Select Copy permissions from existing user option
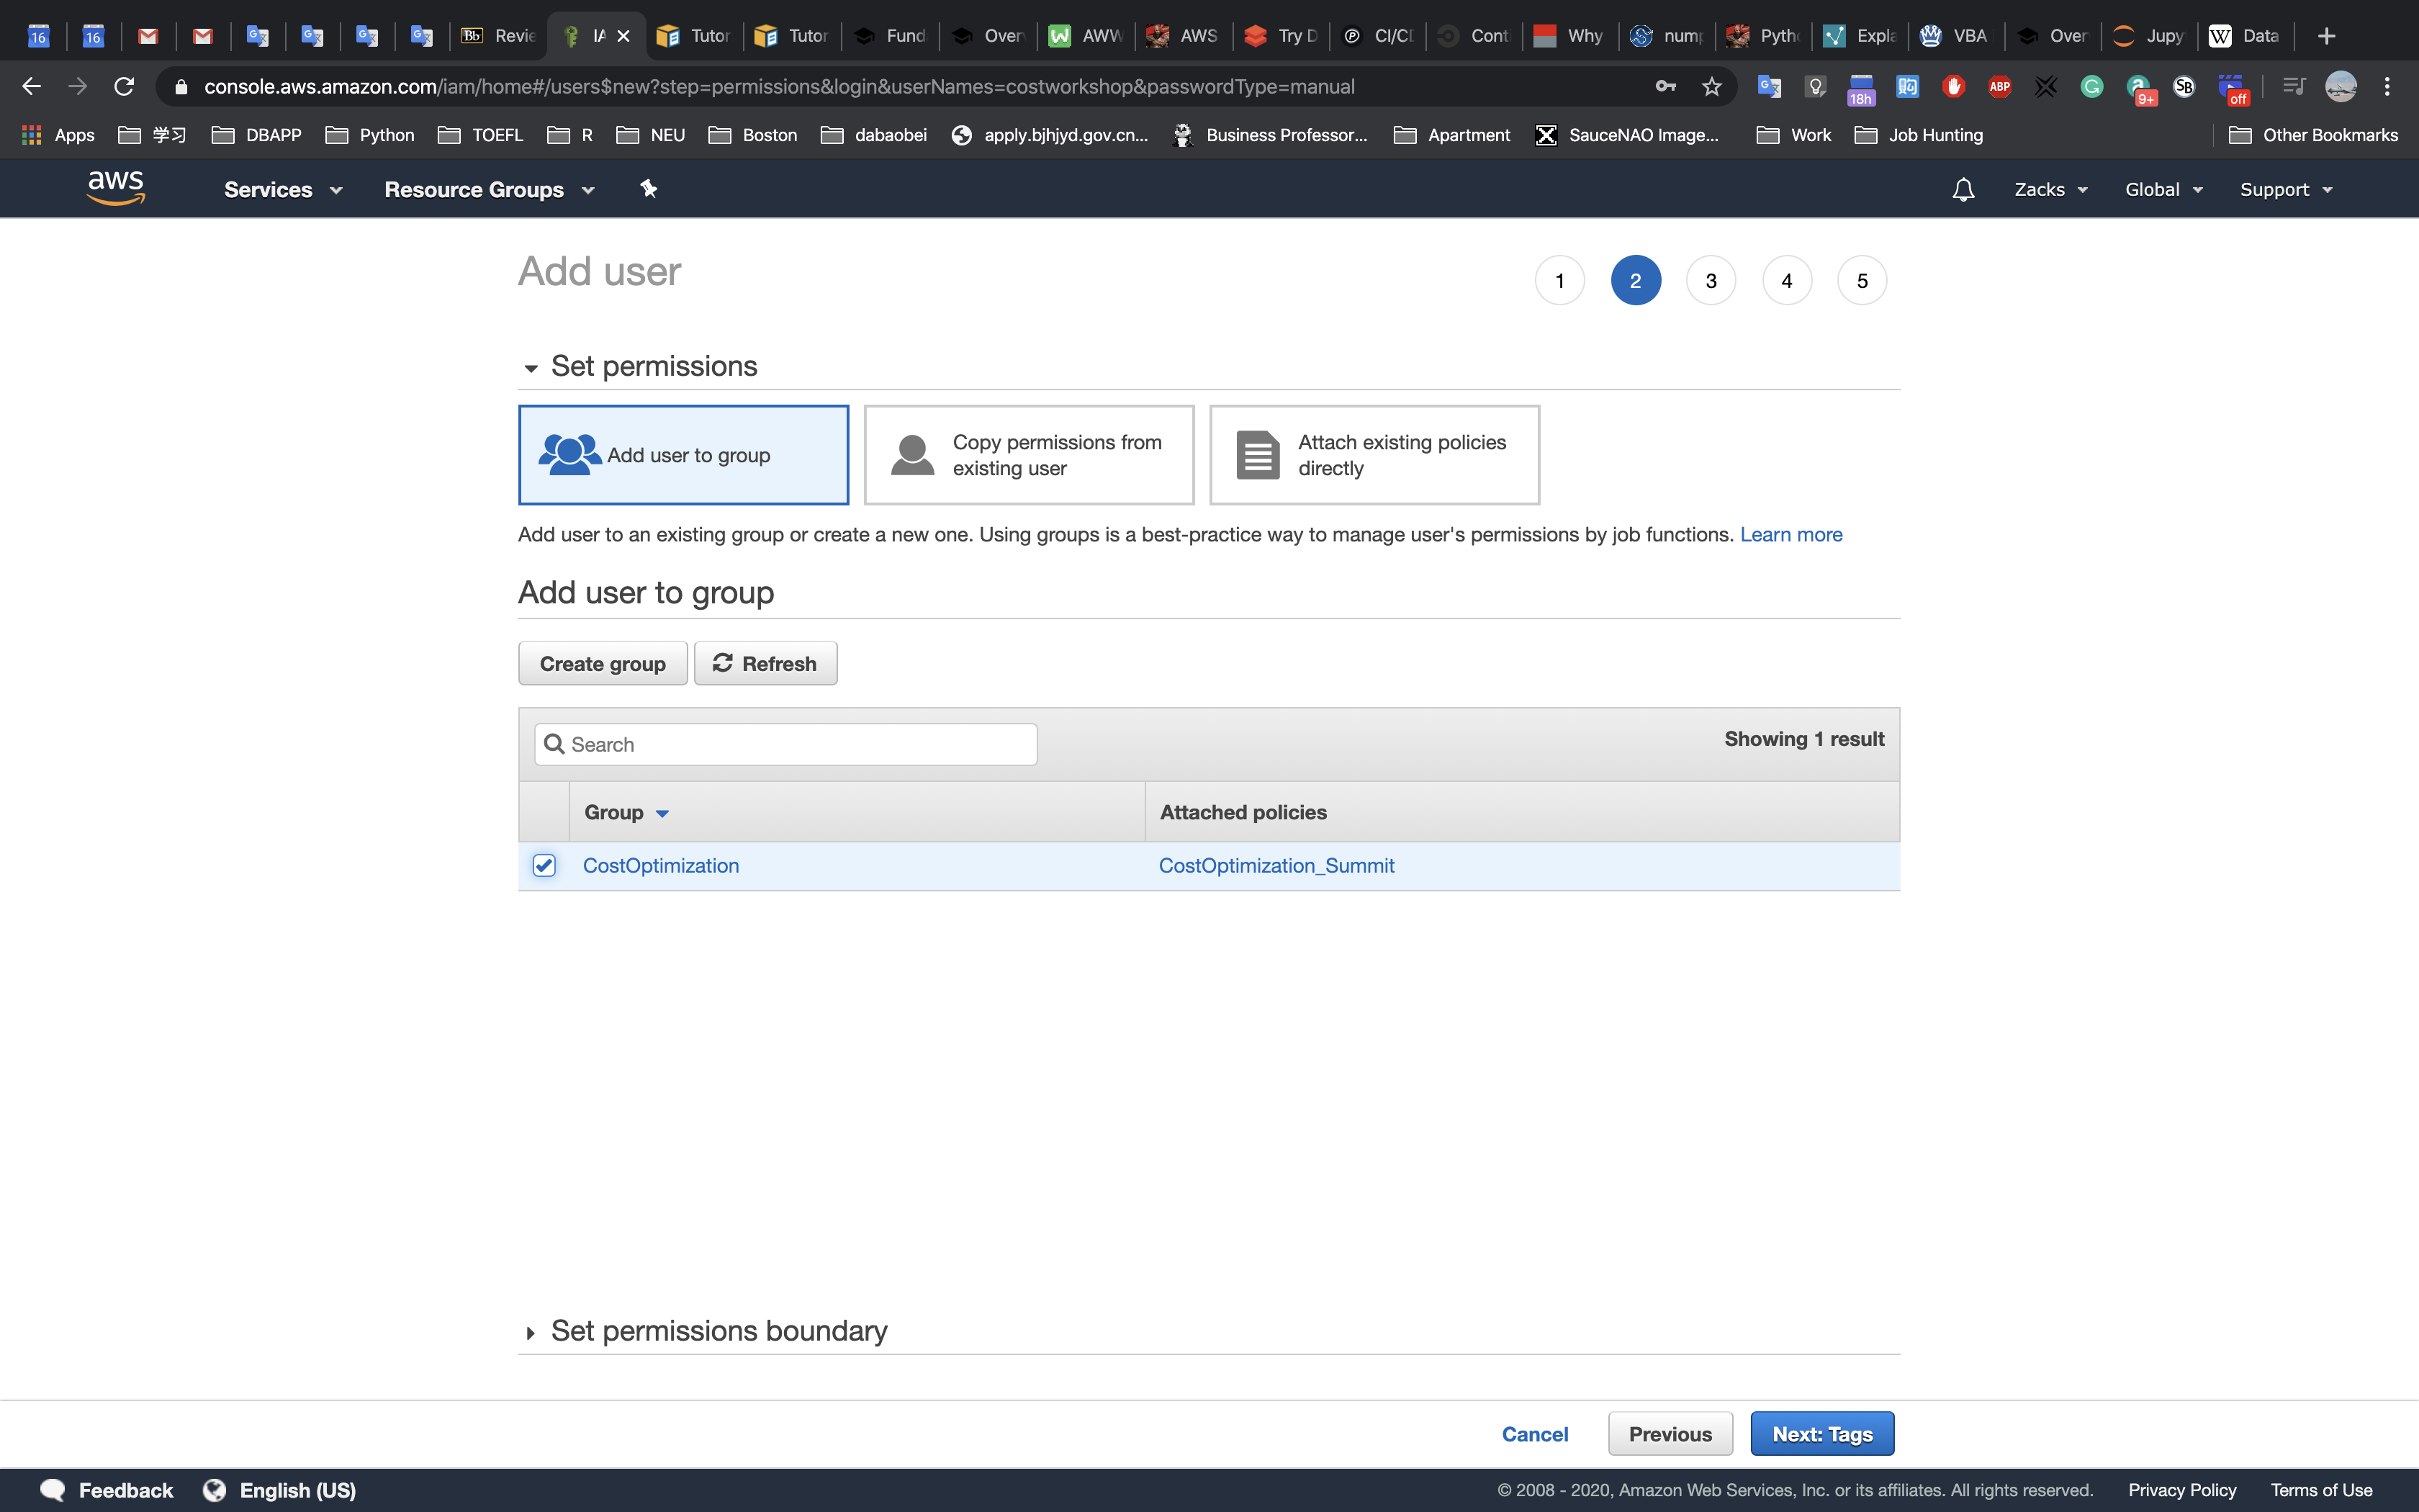The image size is (2419, 1512). click(1029, 455)
